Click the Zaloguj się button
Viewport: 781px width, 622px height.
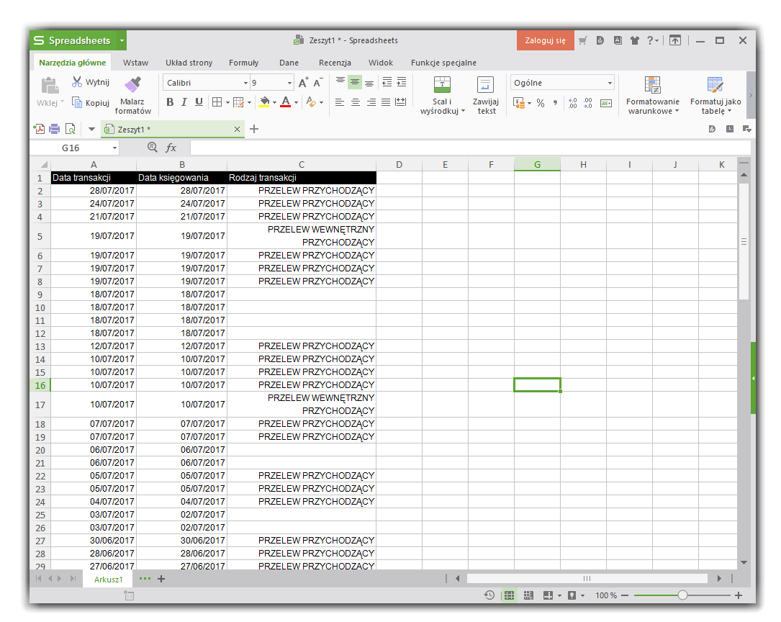[546, 40]
